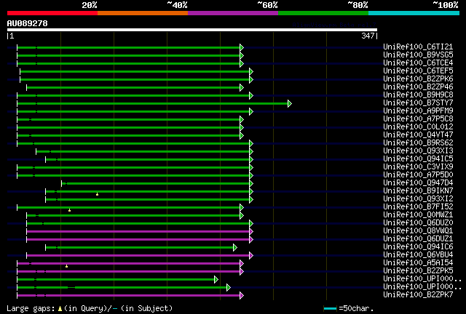Screen dimensions: 466x314
Task: Click the ~60% legend label
Action: click(x=267, y=5)
